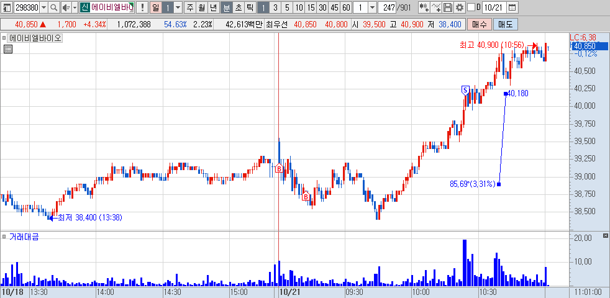This screenshot has width=610, height=298.
Task: Click the green 신 badge icon
Action: coord(85,7)
